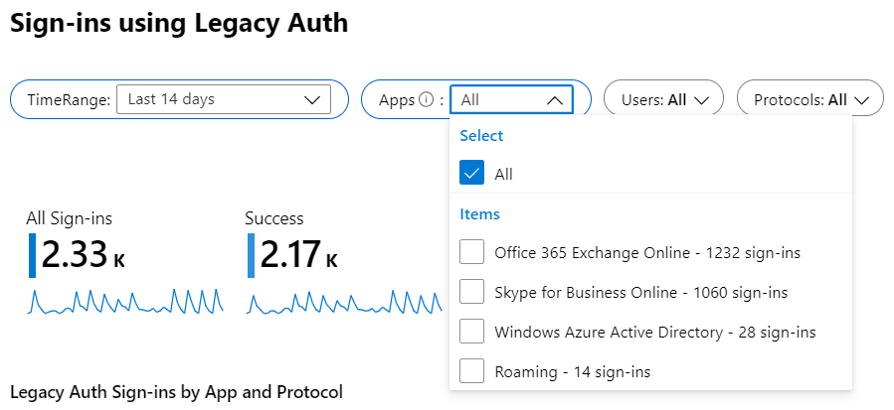Click the Apps filter text field
Screen dimensions: 894x410
click(497, 99)
